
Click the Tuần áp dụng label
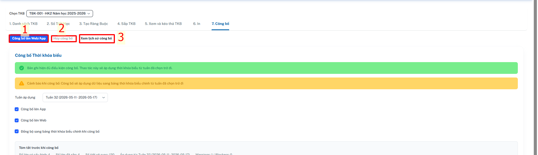click(x=25, y=97)
